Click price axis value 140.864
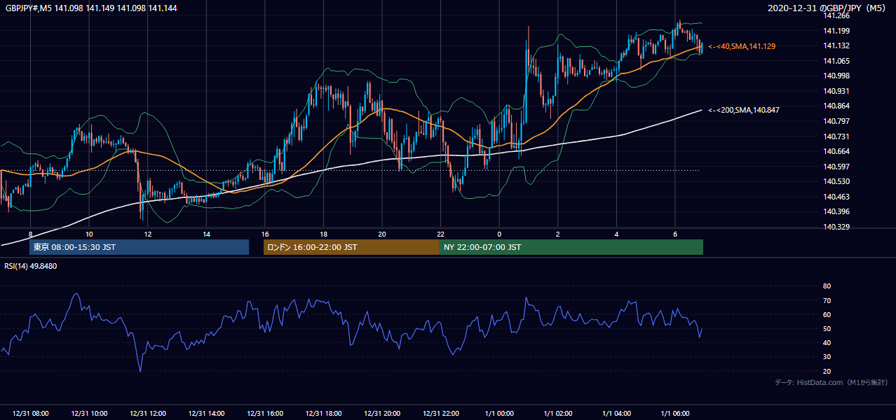The height and width of the screenshot is (420, 896). 836,106
